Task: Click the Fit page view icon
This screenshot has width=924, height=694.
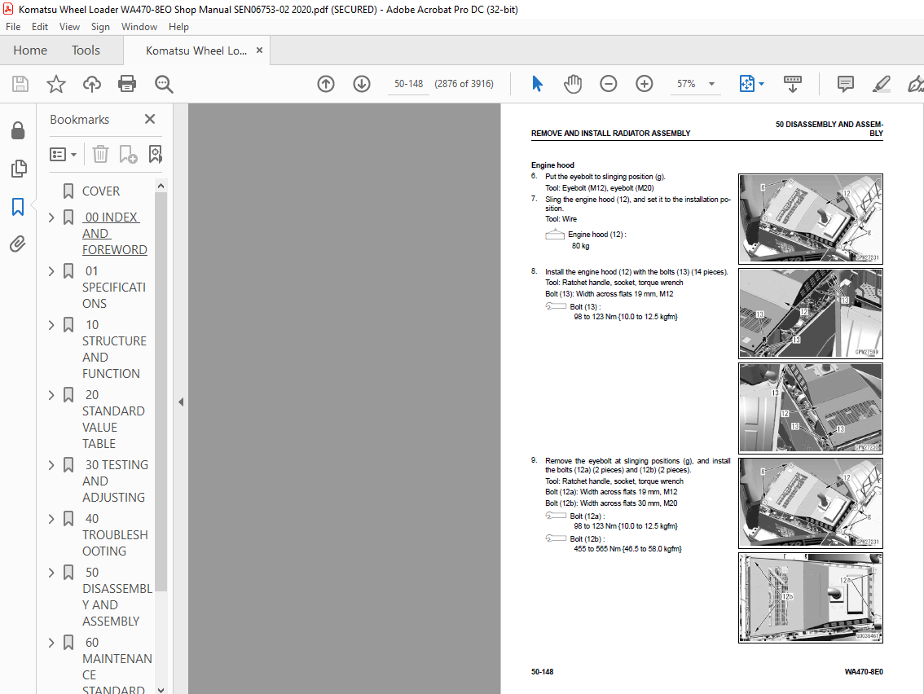Action: click(746, 84)
